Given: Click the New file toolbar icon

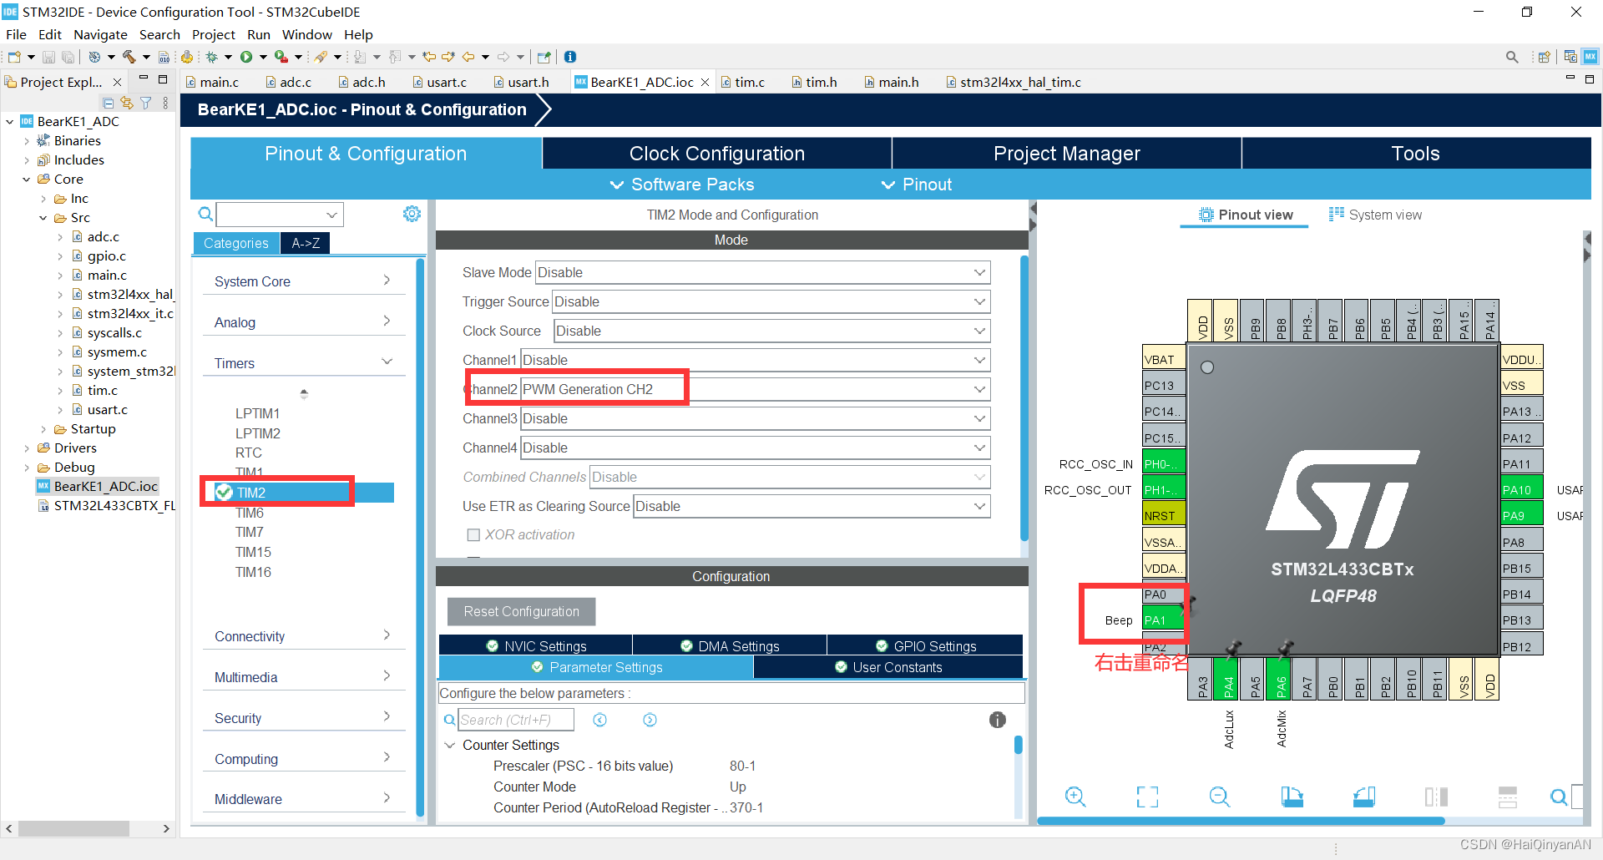Looking at the screenshot, I should (x=14, y=57).
